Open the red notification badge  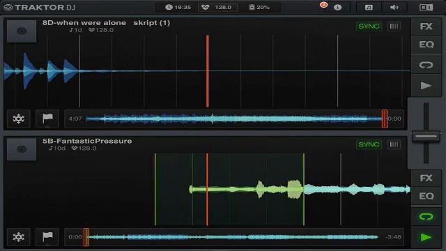[323, 5]
